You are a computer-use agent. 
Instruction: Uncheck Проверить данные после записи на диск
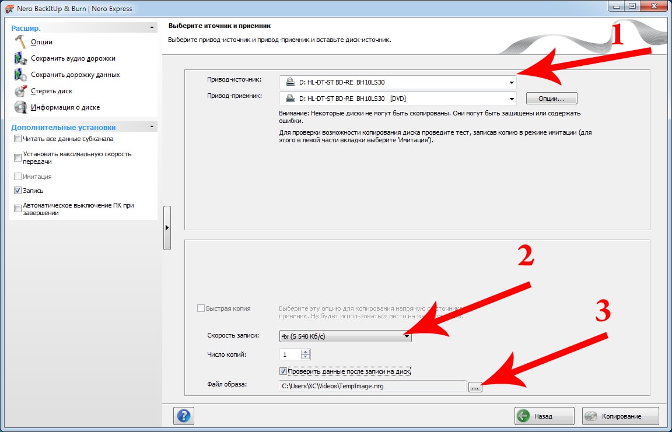[x=283, y=371]
